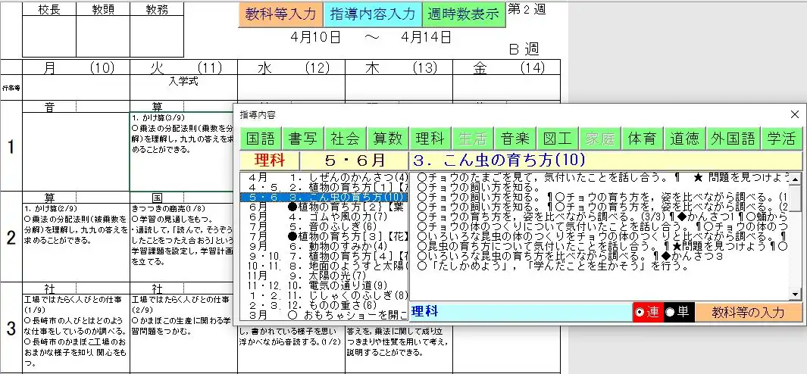
Task: Click Tuesday period 1 subject 算 header
Action: point(157,107)
